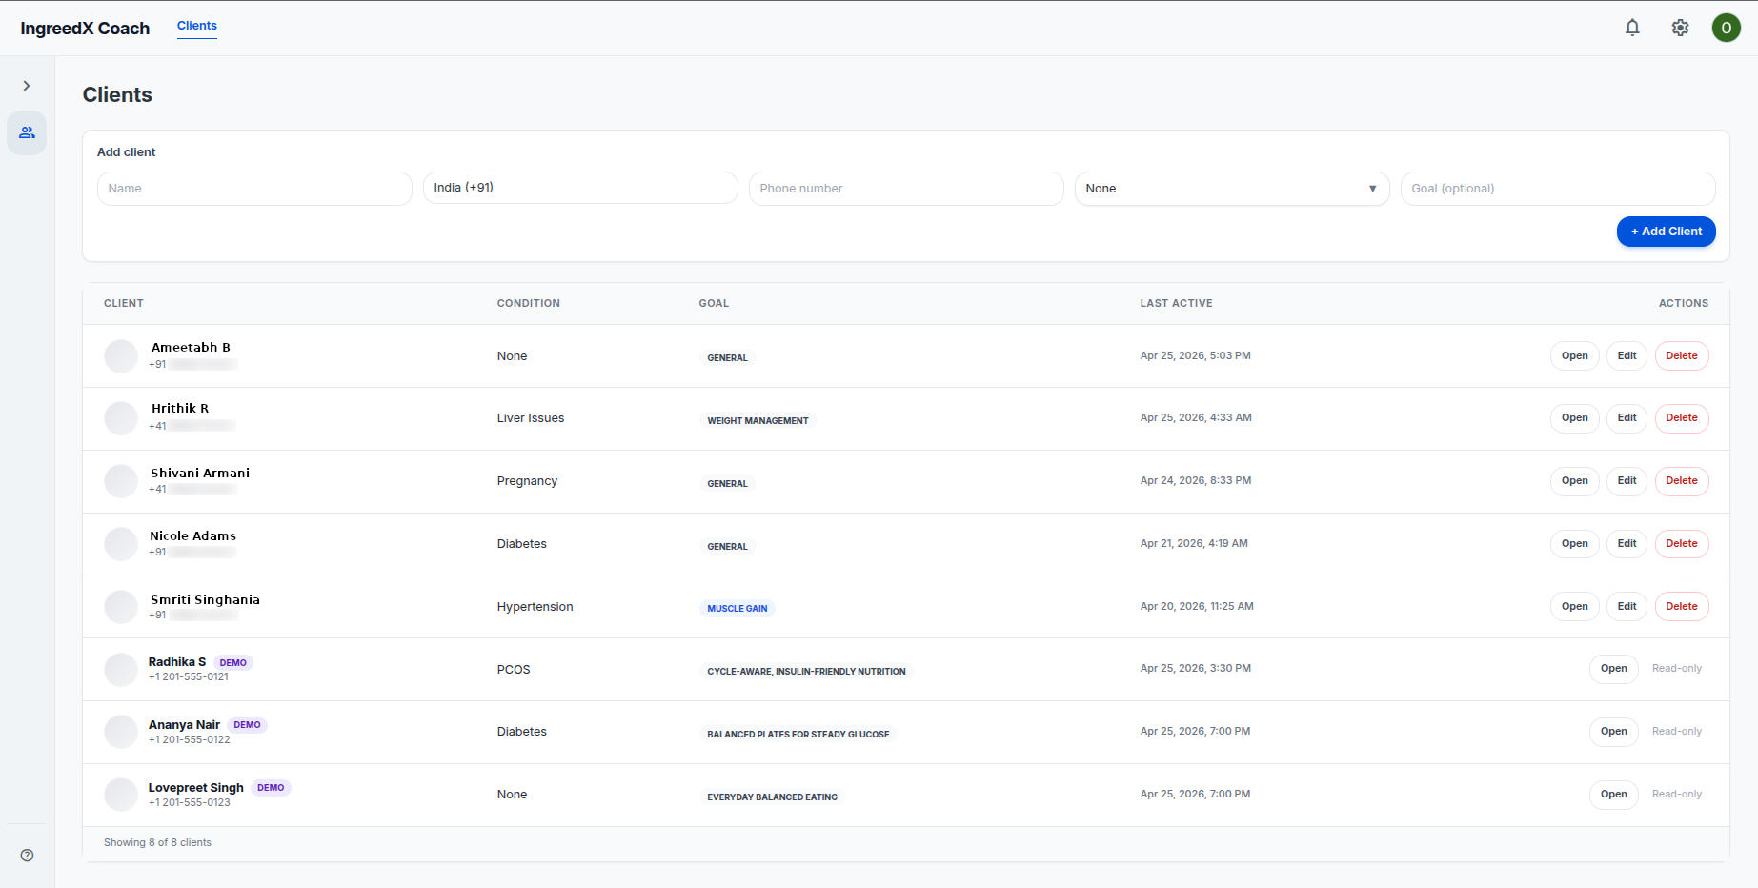The height and width of the screenshot is (888, 1758).
Task: Click the LAST ACTIVE column header
Action: coord(1176,303)
